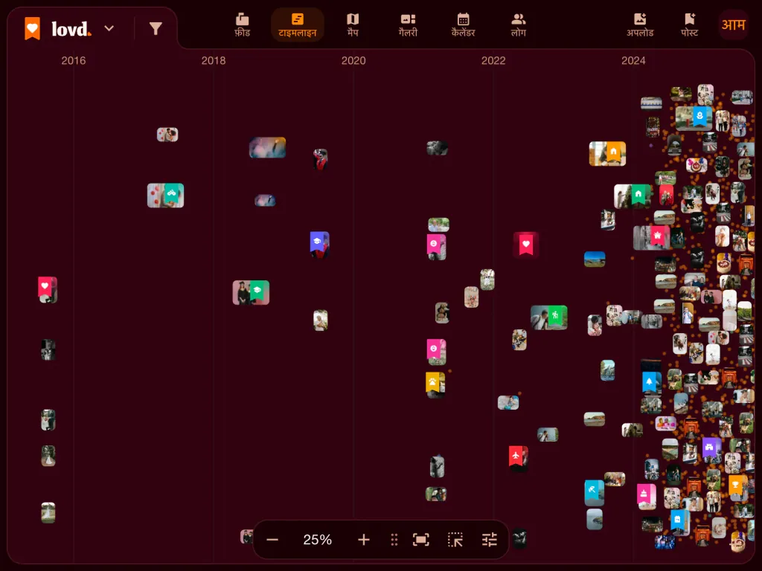
Task: Click the dotted grip handle on zoom toolbar
Action: pyautogui.click(x=394, y=540)
